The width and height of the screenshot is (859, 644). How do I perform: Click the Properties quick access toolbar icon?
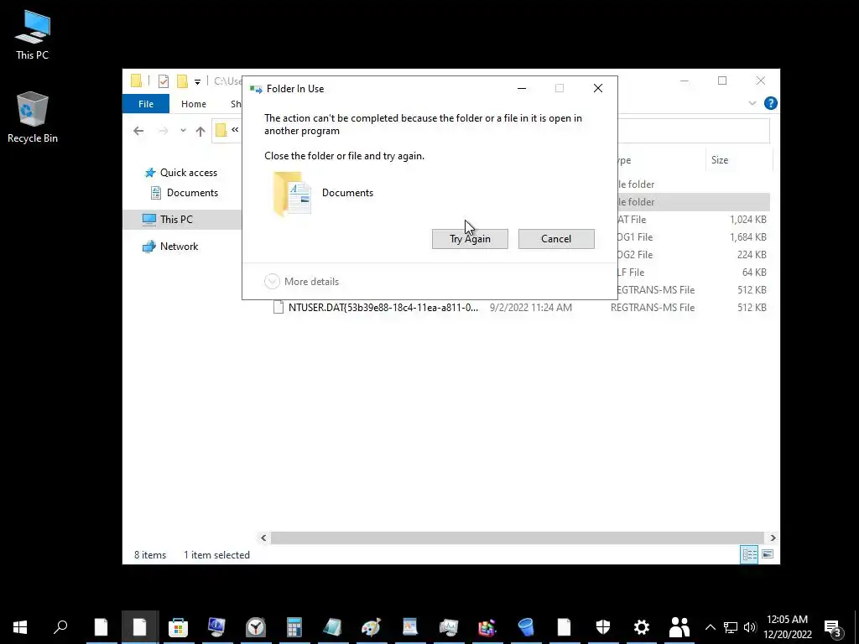pyautogui.click(x=164, y=81)
